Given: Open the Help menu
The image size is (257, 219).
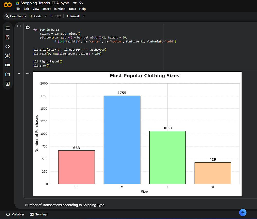Looking at the screenshot, I should coord(82,9).
